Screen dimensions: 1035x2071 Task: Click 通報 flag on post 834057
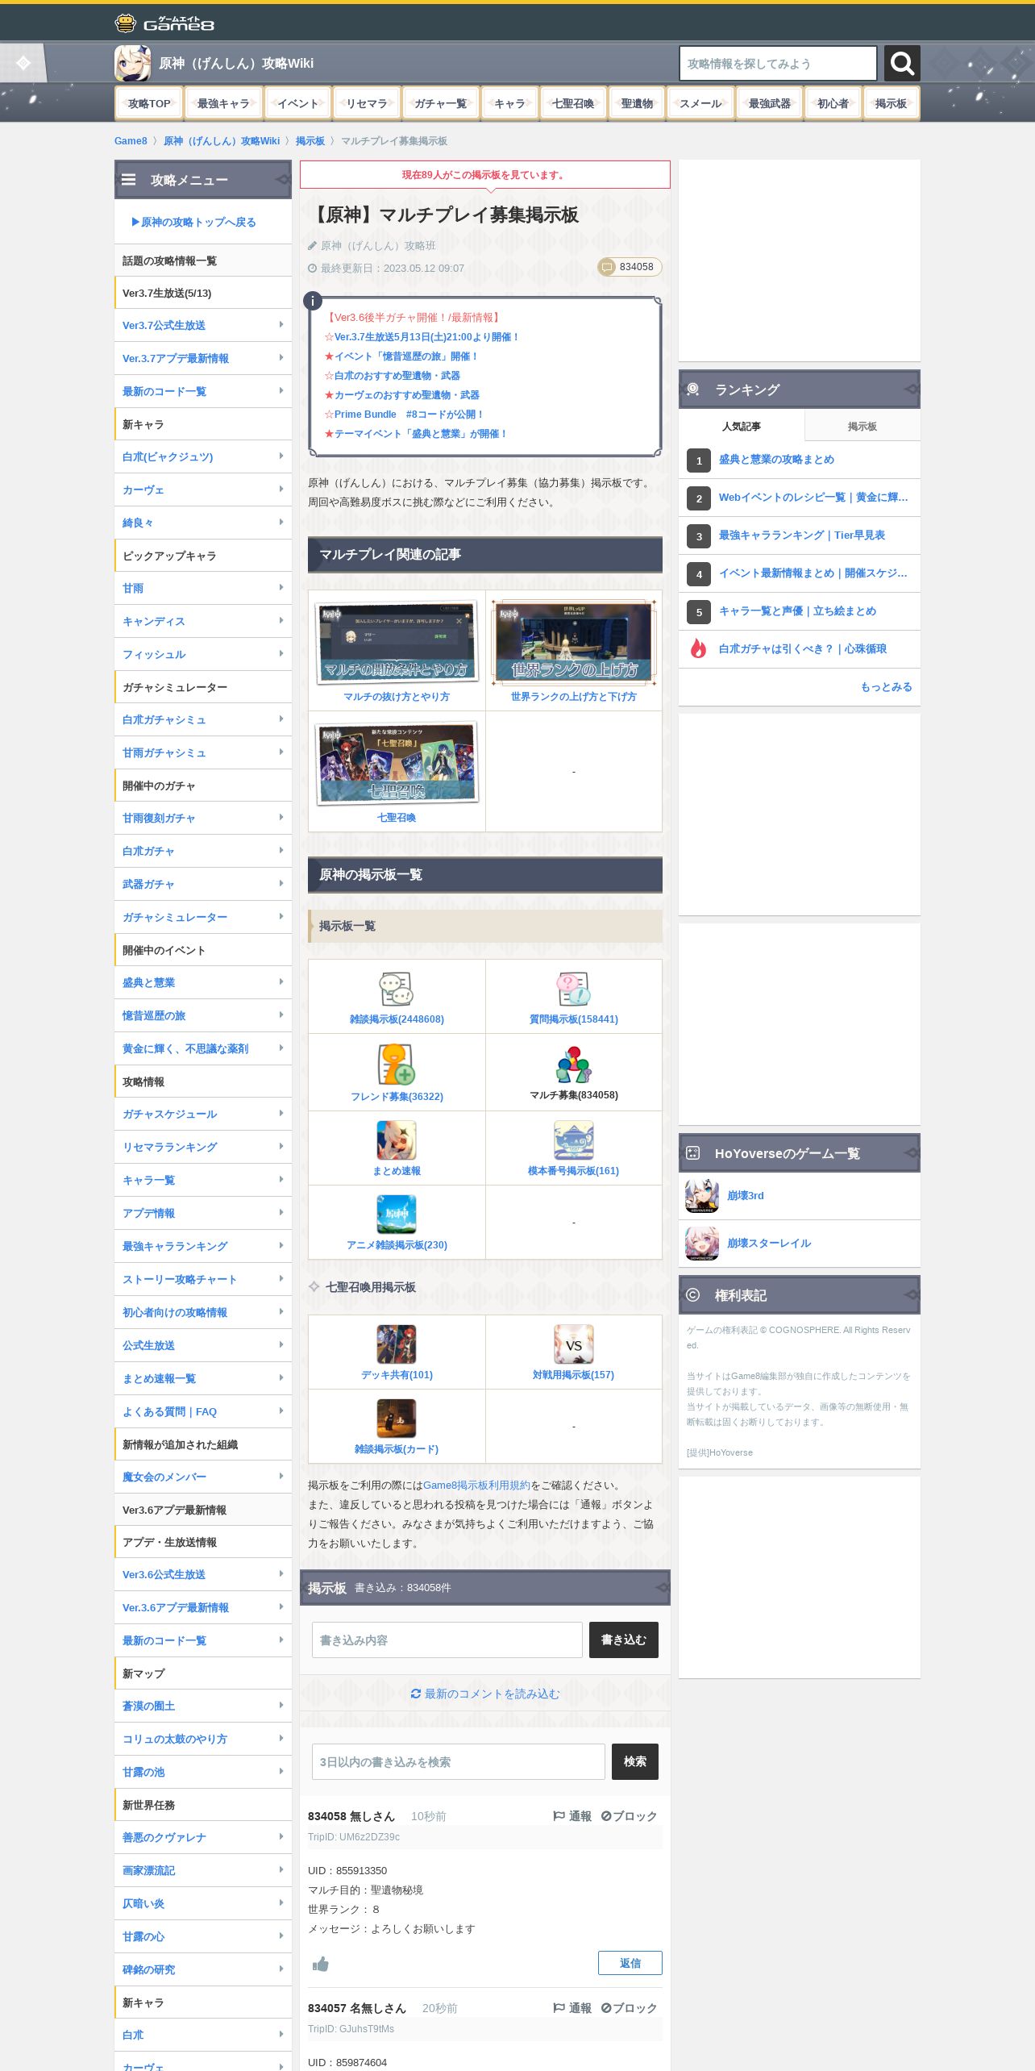(x=572, y=2008)
